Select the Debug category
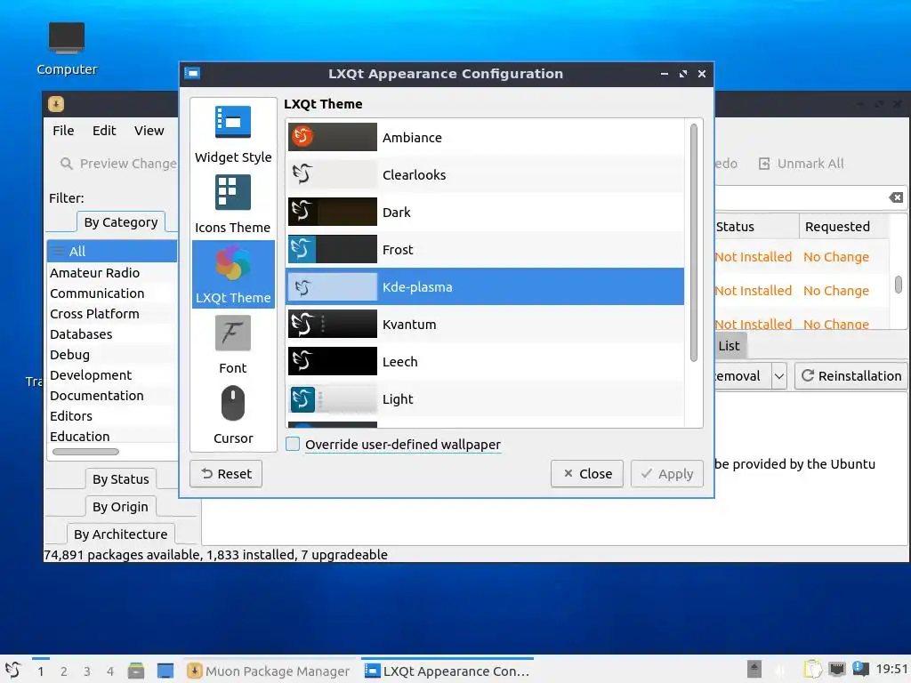 point(112,354)
